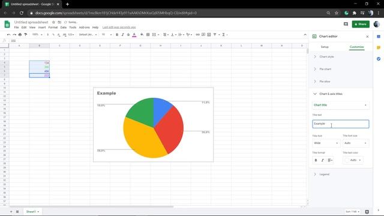Click the redo icon in toolbar
The height and width of the screenshot is (216, 384).
coord(14,35)
